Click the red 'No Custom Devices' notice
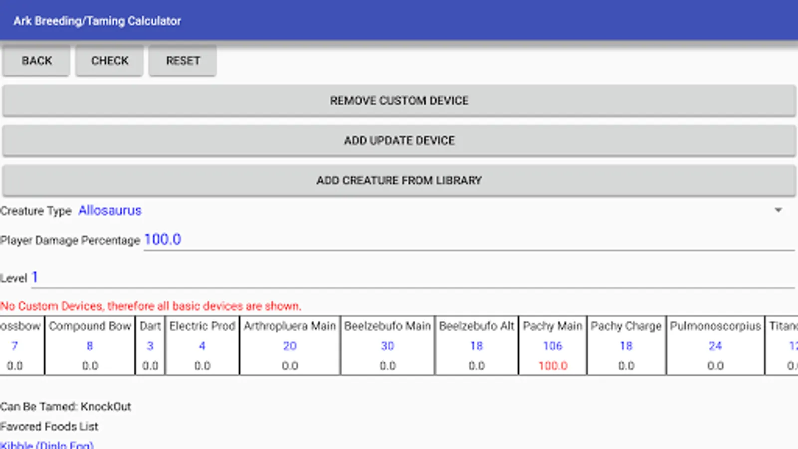 pos(151,306)
